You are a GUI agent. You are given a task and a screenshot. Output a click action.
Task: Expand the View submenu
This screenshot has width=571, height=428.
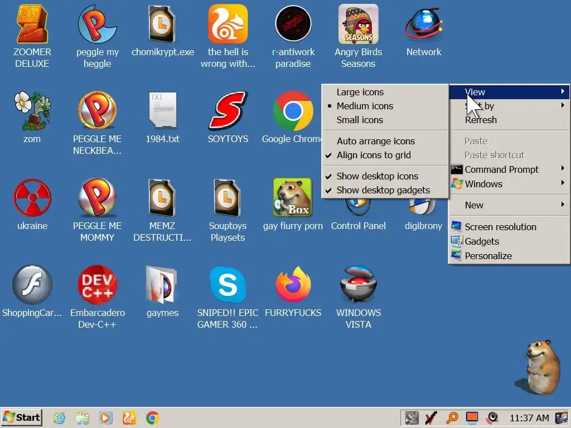[509, 92]
